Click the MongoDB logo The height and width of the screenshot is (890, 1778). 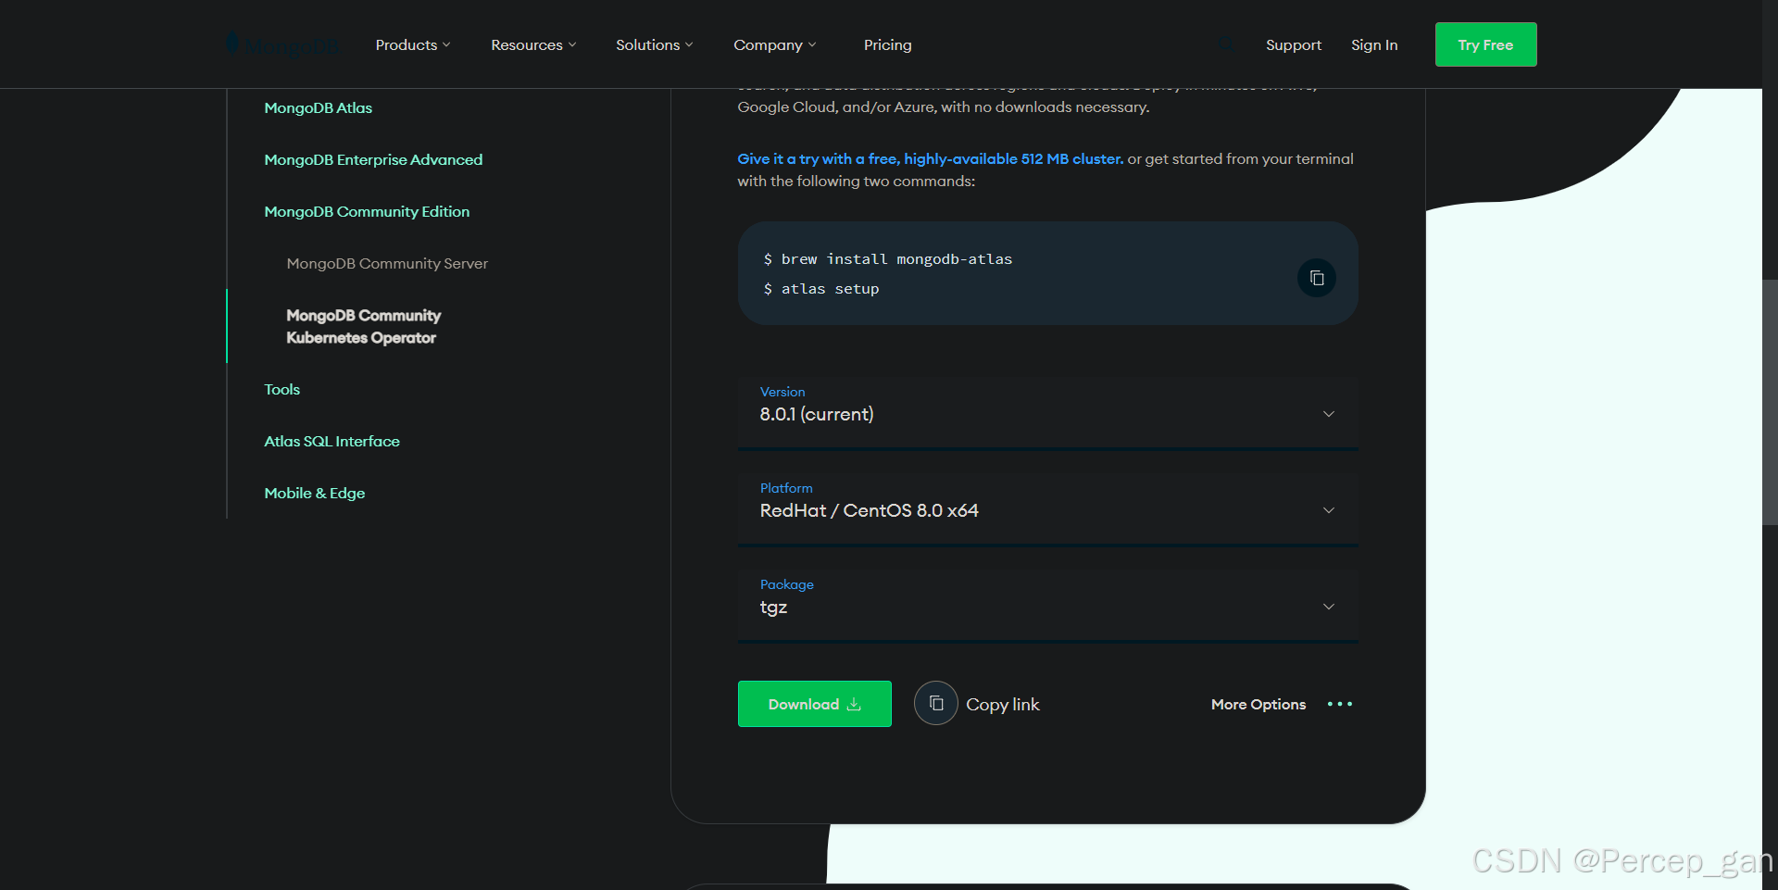283,44
